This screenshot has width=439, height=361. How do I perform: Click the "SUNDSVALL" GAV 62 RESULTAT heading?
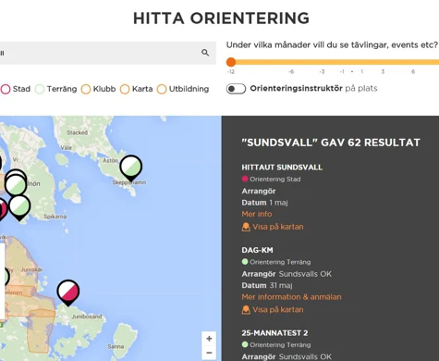[331, 143]
